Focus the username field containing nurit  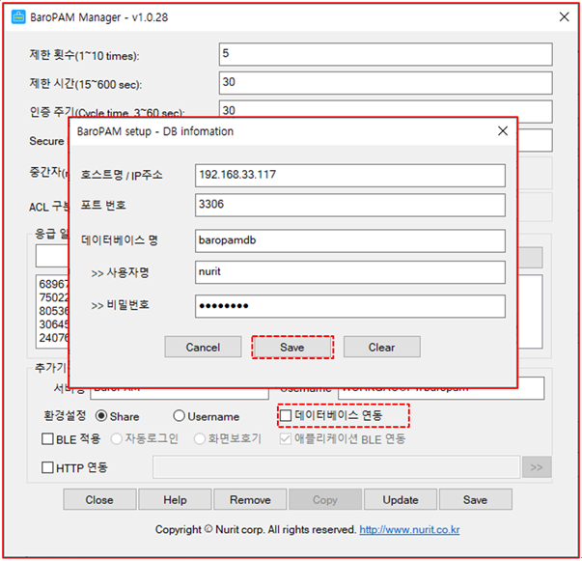pyautogui.click(x=350, y=272)
